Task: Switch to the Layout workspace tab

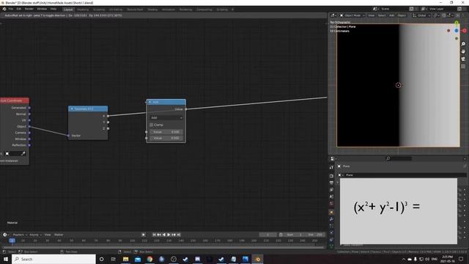Action: (68, 10)
